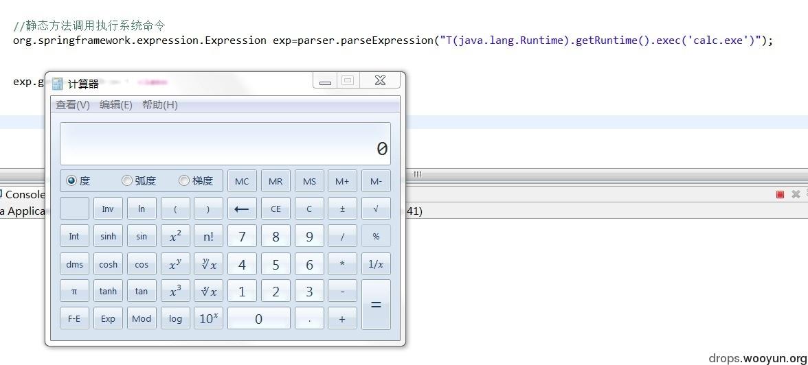Viewport: 808px width, 365px height.
Task: Click the M+ memory add button
Action: coord(342,181)
